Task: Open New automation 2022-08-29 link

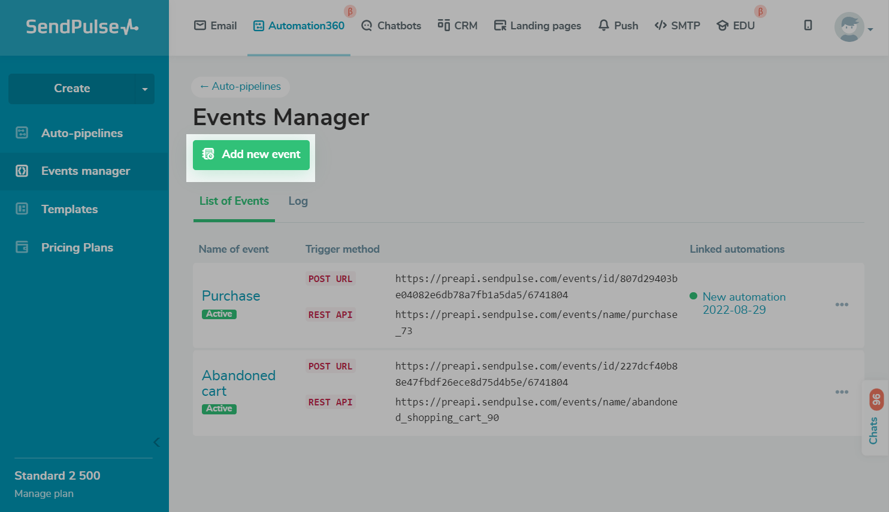Action: 743,303
